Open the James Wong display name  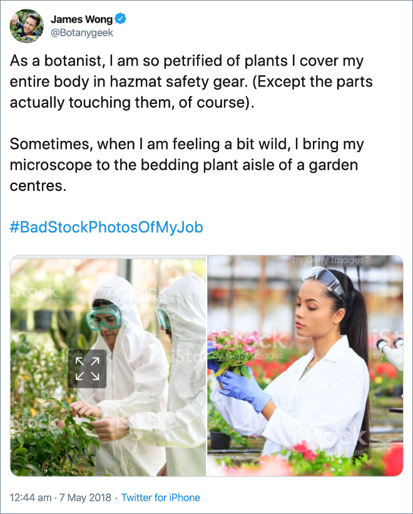pyautogui.click(x=81, y=19)
